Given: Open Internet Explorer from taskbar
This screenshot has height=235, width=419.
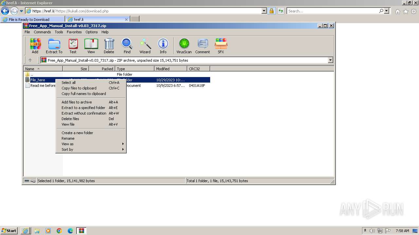Looking at the screenshot, I should pyautogui.click(x=25, y=231).
